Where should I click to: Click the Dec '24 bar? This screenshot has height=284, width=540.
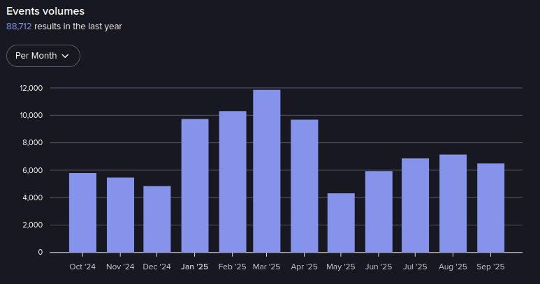(x=157, y=219)
